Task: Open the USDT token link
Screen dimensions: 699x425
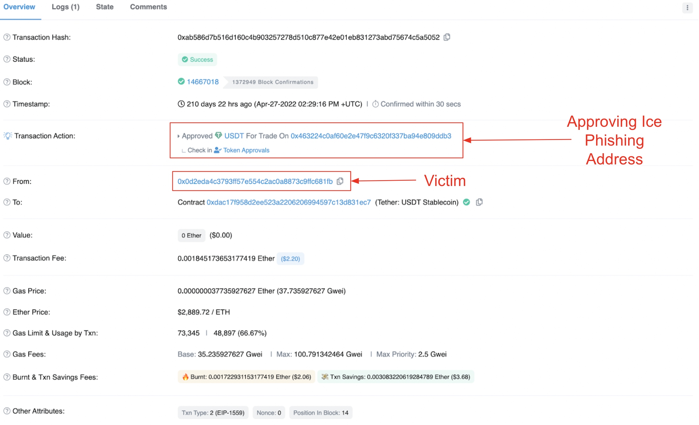Action: [234, 136]
